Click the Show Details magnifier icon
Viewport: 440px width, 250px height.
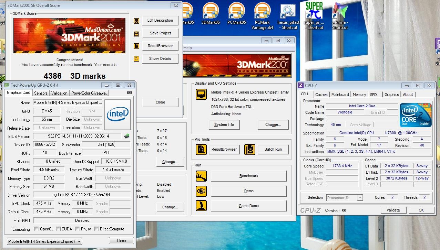click(136, 59)
